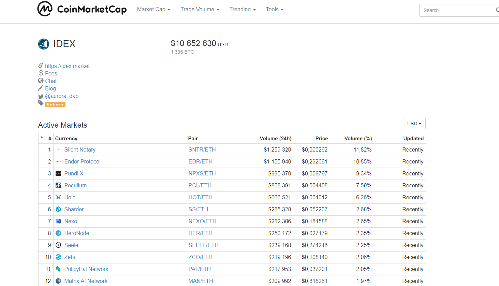This screenshot has height=286, width=499.
Task: Open the Matrix AI Network currency link
Action: [86, 281]
